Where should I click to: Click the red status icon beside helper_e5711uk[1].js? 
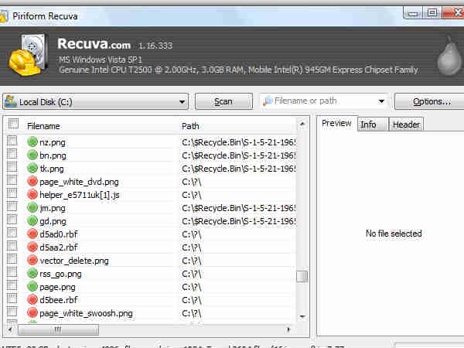(32, 194)
